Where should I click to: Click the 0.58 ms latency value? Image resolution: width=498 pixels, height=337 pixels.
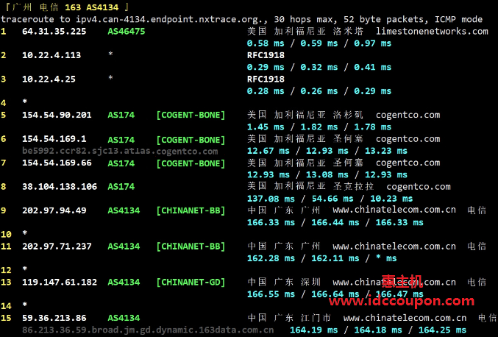point(266,43)
